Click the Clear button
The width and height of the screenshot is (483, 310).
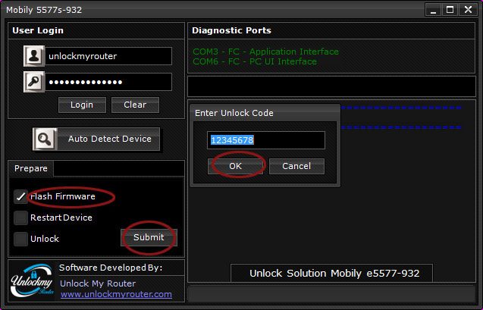[135, 105]
